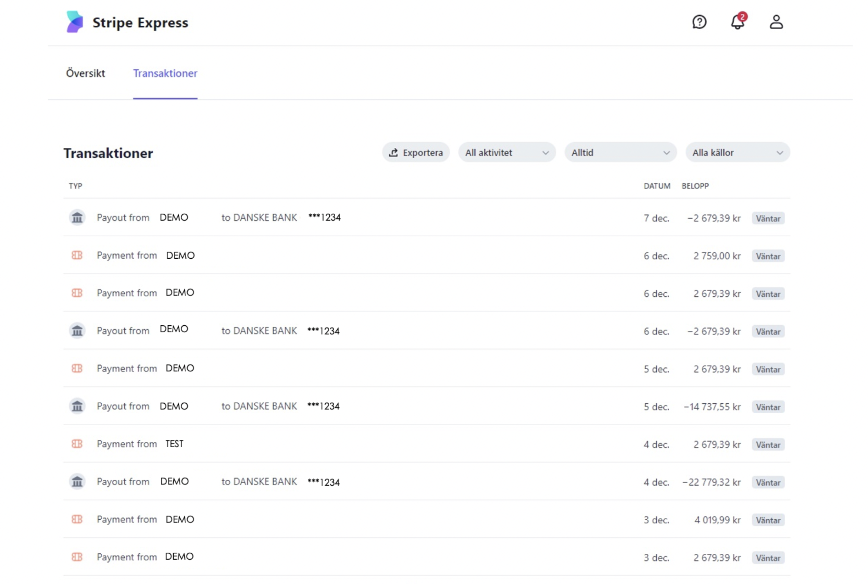Open the All aktivitet dropdown
Screen dimensions: 868x584
point(507,152)
